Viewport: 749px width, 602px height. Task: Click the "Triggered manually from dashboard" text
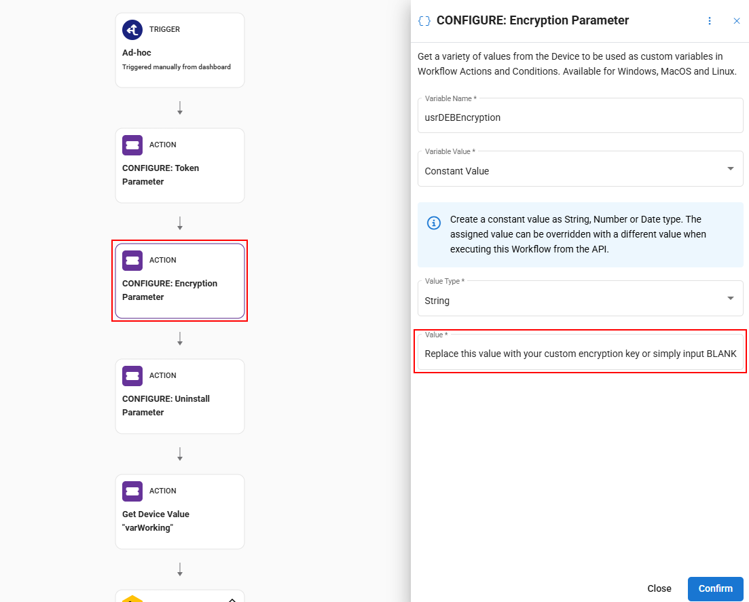click(177, 67)
